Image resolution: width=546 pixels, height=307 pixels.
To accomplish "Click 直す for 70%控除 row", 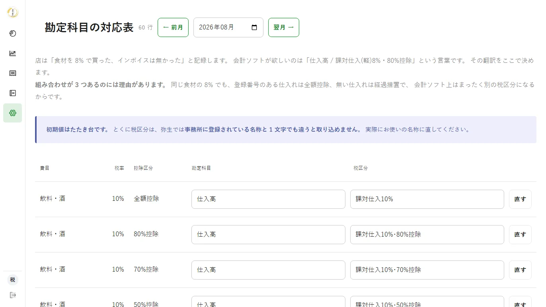I will 520,270.
